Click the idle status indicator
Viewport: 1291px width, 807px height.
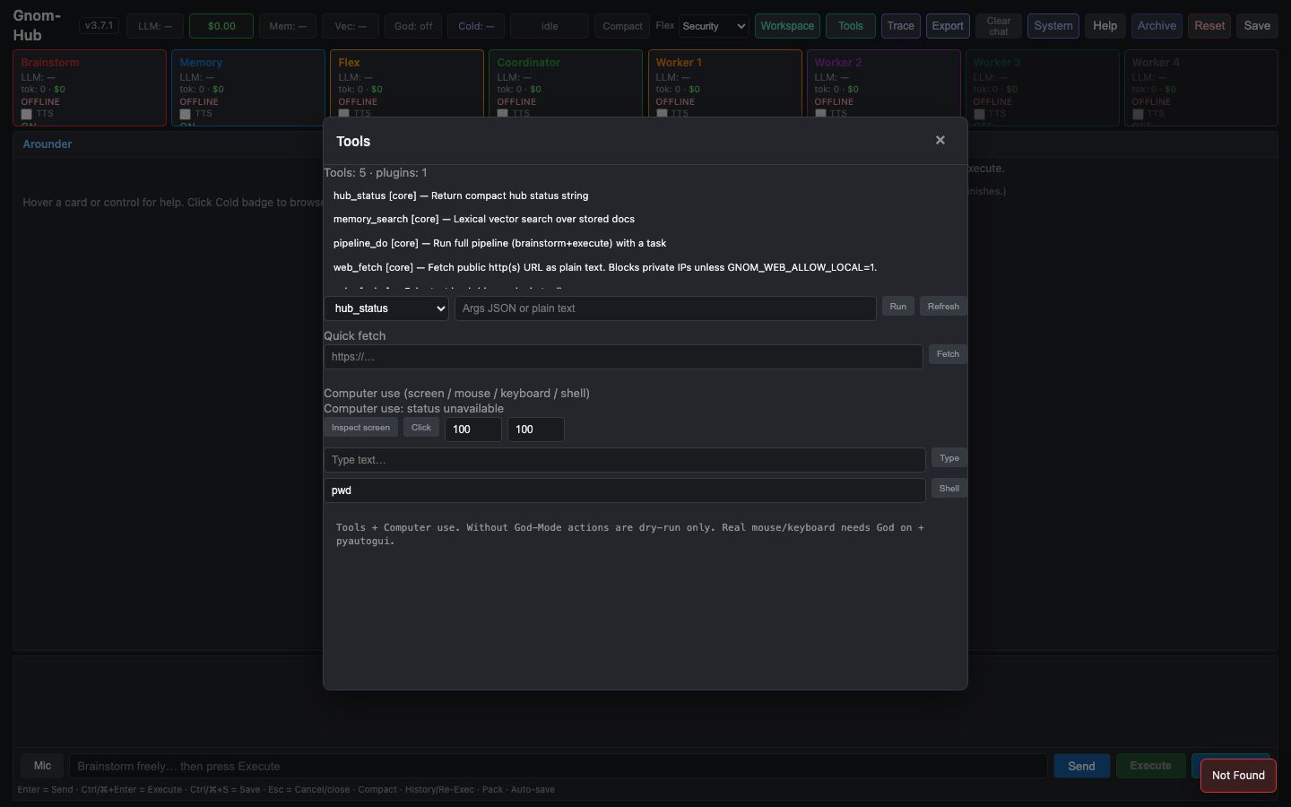(x=550, y=26)
